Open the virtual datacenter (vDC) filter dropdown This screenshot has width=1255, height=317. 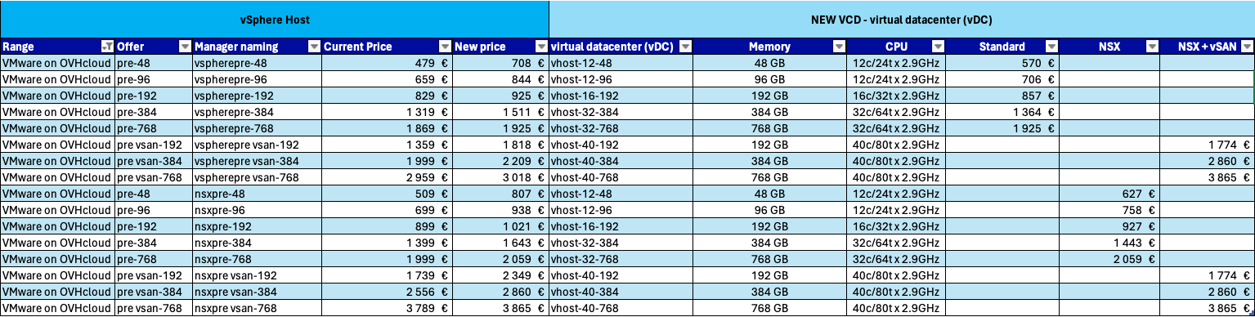coord(686,47)
